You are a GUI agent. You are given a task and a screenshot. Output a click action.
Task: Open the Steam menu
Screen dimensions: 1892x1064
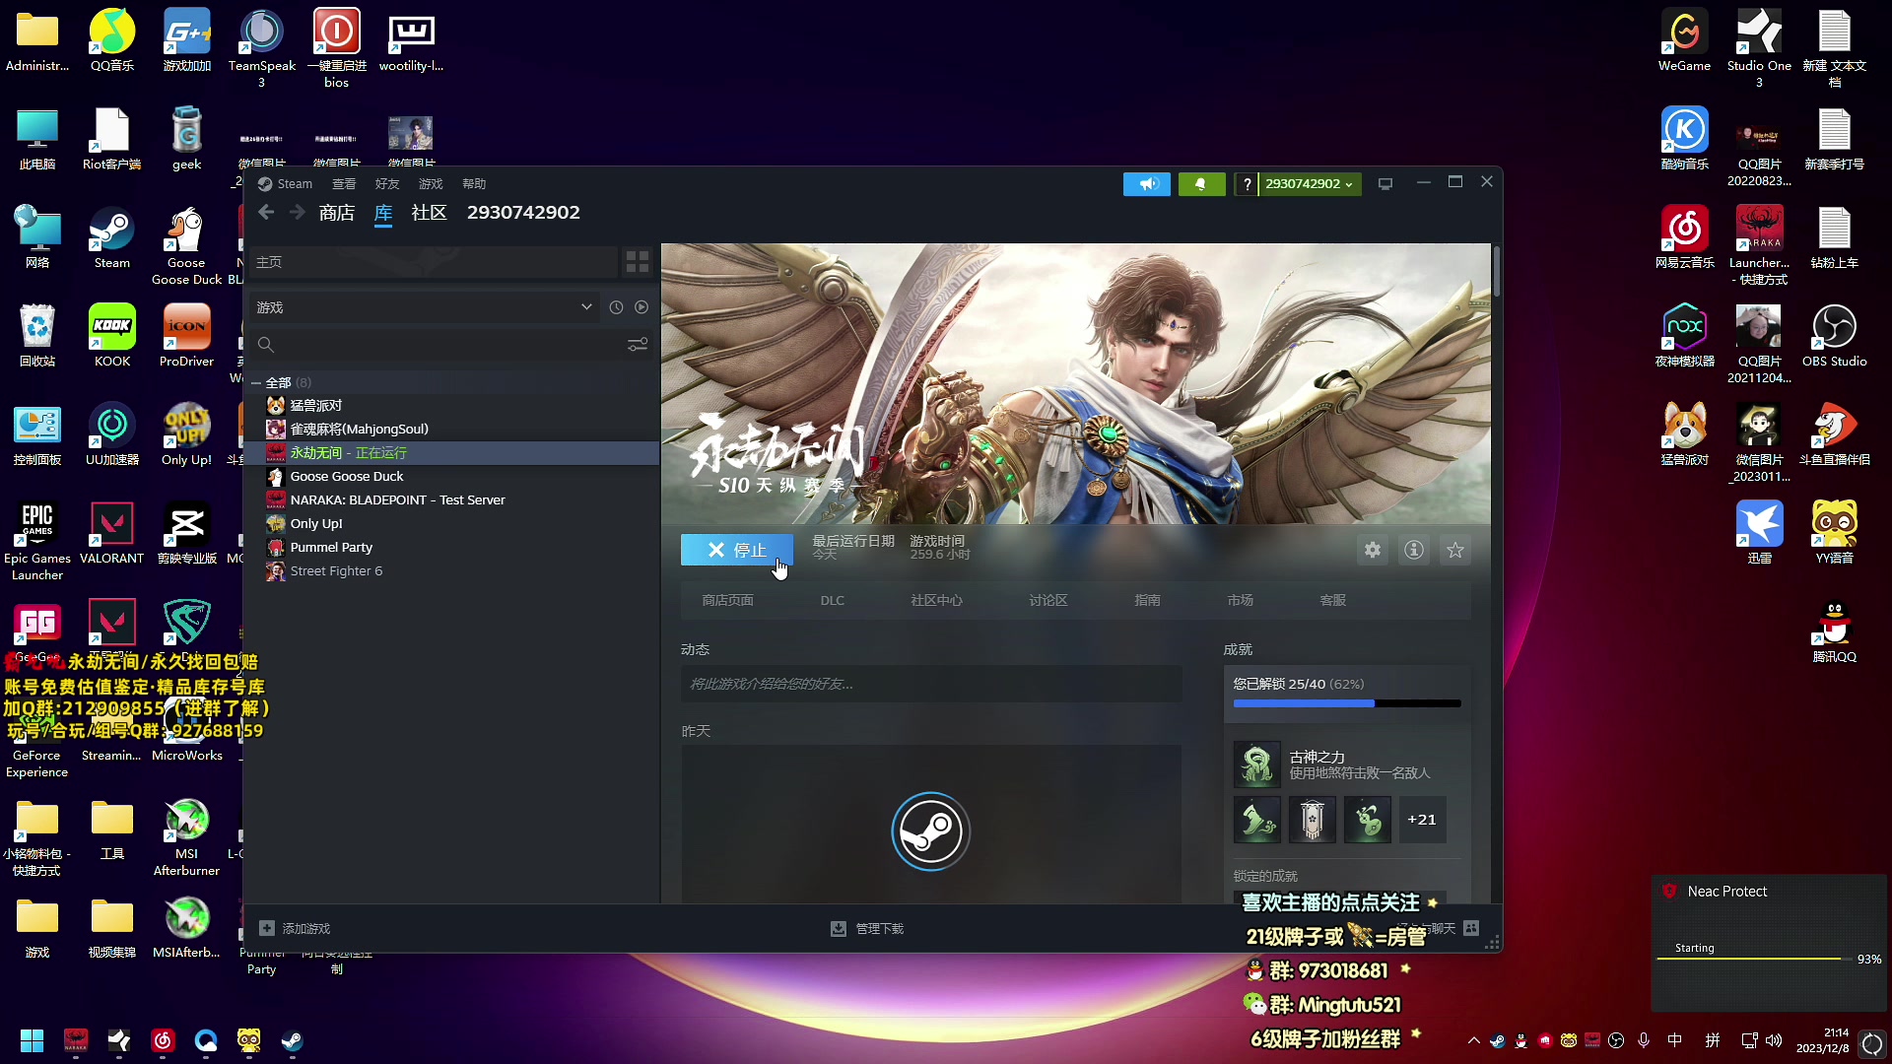285,184
